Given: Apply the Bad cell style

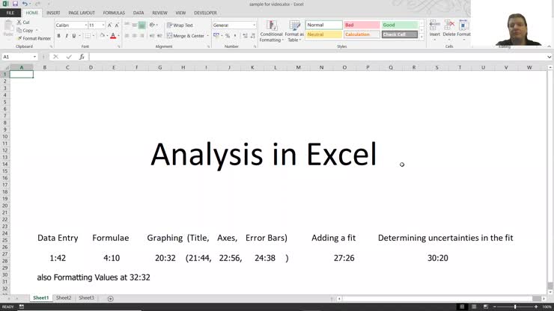Looking at the screenshot, I should [362, 25].
